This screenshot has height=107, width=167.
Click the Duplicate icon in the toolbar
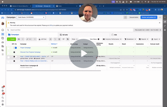tap(19, 39)
